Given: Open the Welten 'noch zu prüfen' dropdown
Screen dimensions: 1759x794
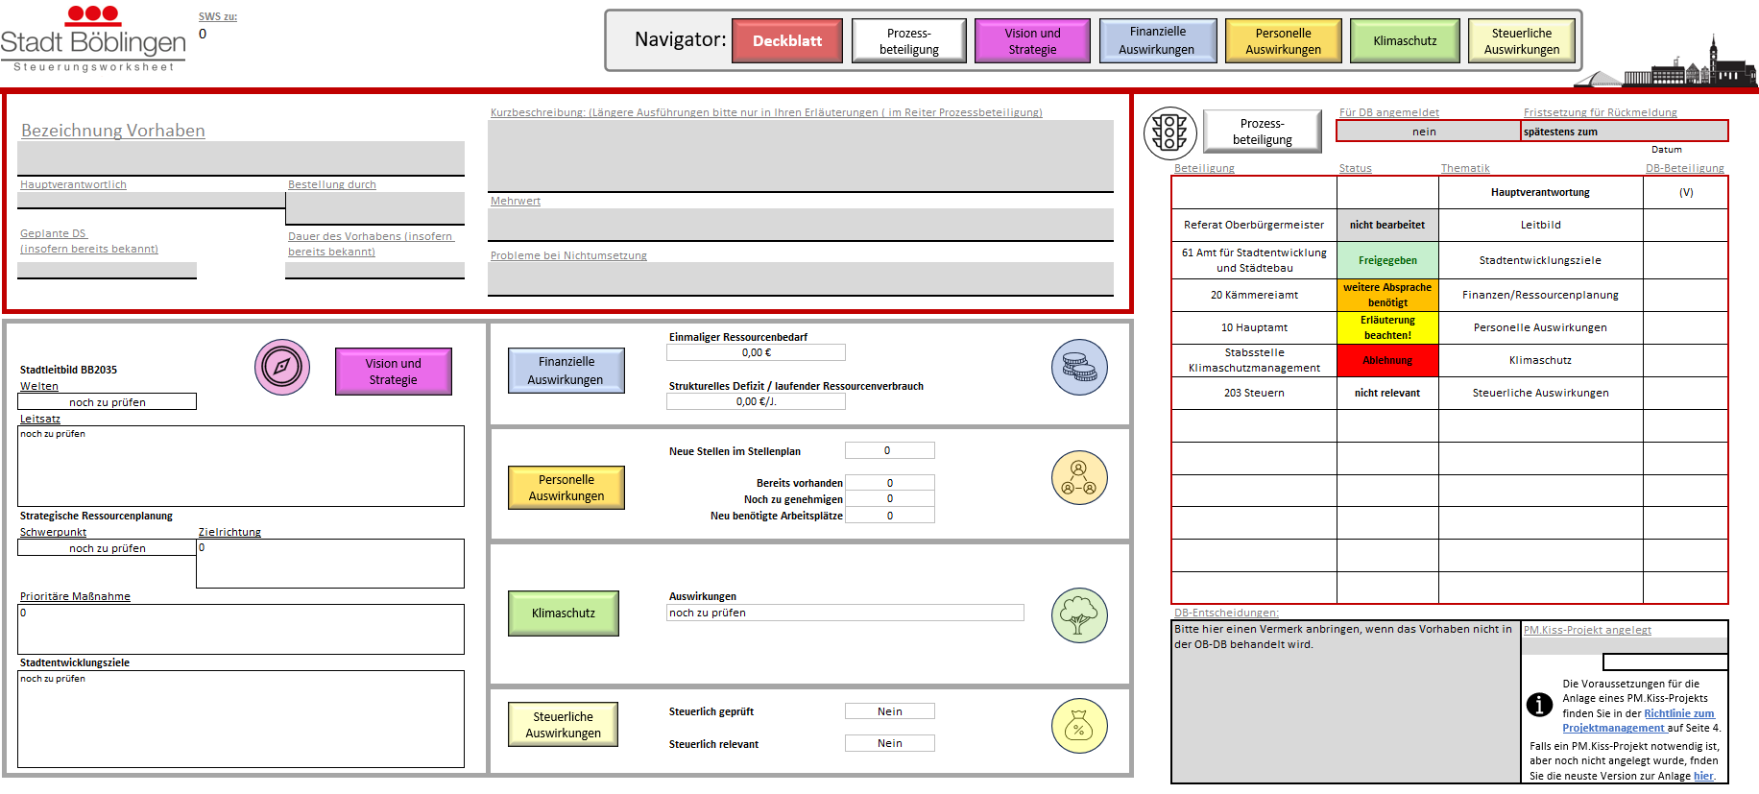Looking at the screenshot, I should click(108, 402).
